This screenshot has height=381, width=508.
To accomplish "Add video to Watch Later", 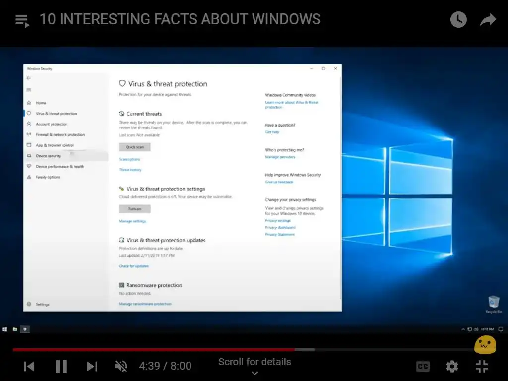I will click(x=458, y=19).
